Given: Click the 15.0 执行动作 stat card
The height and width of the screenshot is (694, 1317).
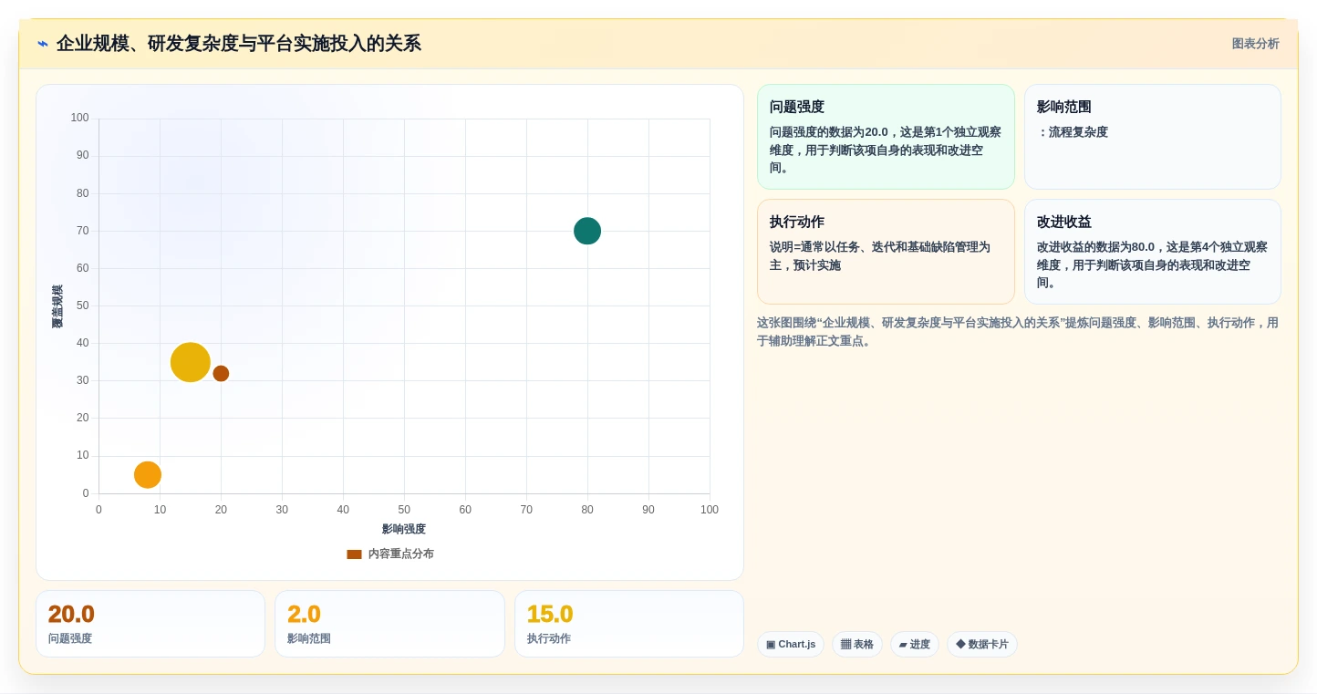Looking at the screenshot, I should pos(629,624).
